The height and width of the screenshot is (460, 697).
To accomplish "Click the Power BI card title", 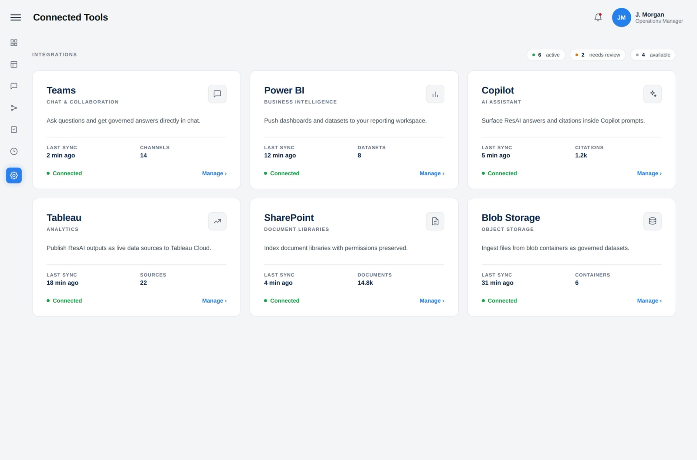I will click(284, 90).
